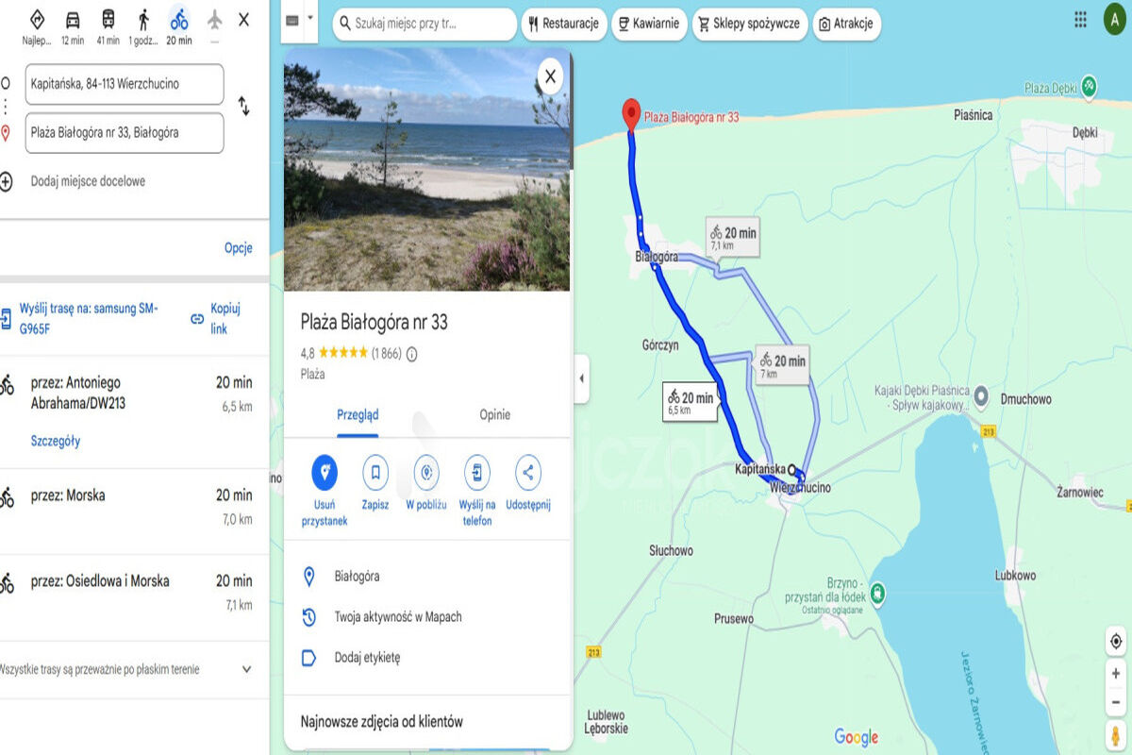Image resolution: width=1132 pixels, height=755 pixels.
Task: Filter the map by Restauracje
Action: coord(564,24)
